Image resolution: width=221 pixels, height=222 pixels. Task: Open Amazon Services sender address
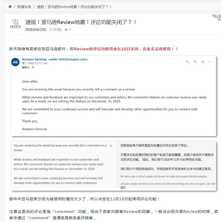tap(55, 59)
